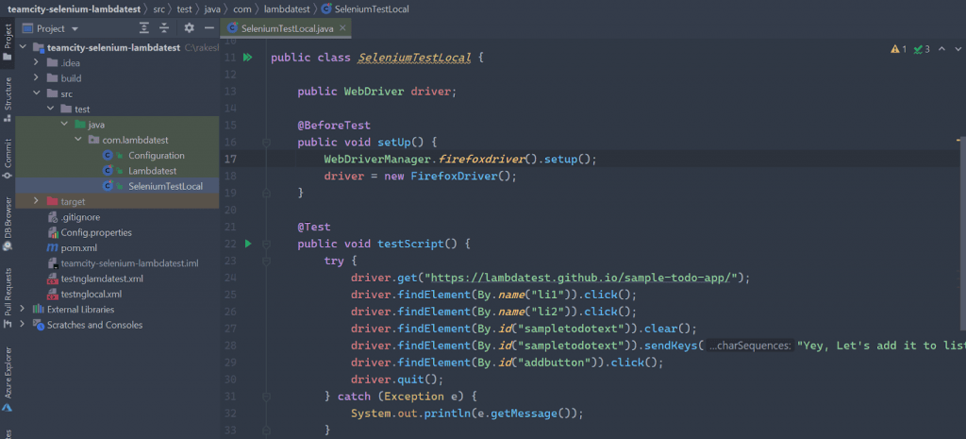Expand the target folder
The height and width of the screenshot is (439, 966).
36,202
